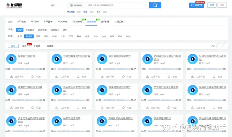Go to next page with right arrow
Screen dimensions: 232x137
[x=224, y=46]
